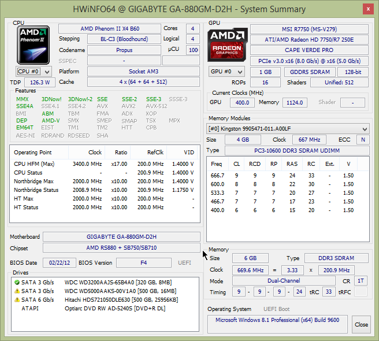Click the GDDR5 SDRAM field
This screenshot has height=341, width=379.
point(310,72)
